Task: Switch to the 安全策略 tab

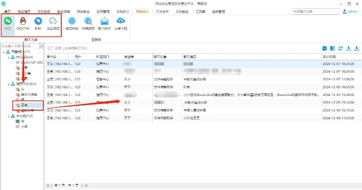Action: [x=63, y=11]
